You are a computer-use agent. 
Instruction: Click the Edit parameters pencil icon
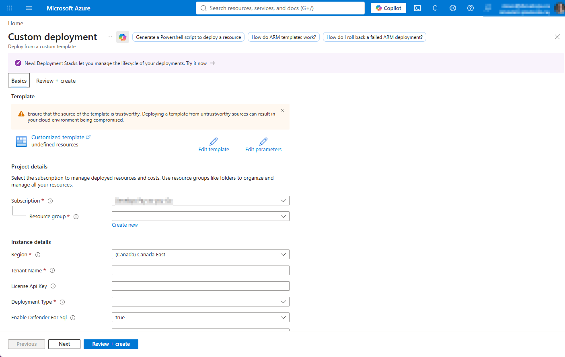click(x=263, y=141)
